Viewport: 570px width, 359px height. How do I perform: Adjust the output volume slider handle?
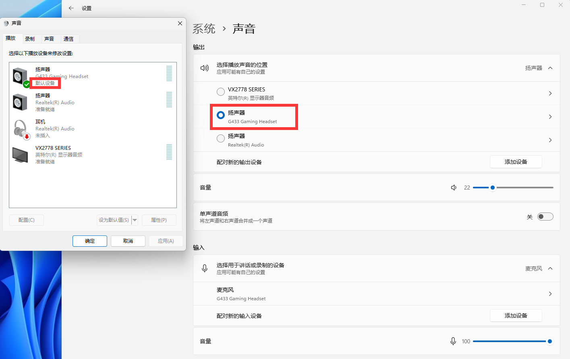pos(492,188)
